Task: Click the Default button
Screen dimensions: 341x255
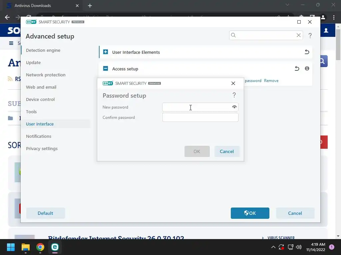Action: pos(45,213)
